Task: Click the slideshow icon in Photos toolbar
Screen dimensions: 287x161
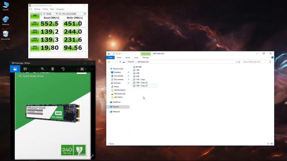Action: (25, 69)
